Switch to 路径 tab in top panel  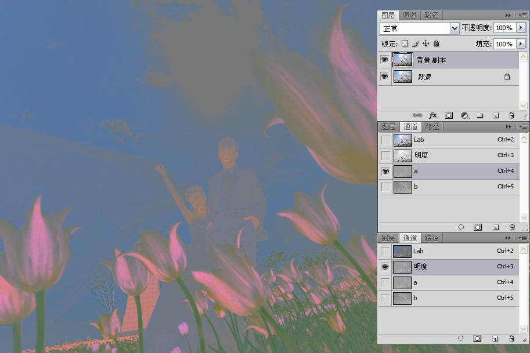[x=431, y=15]
